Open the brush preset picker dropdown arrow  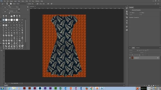9,4
